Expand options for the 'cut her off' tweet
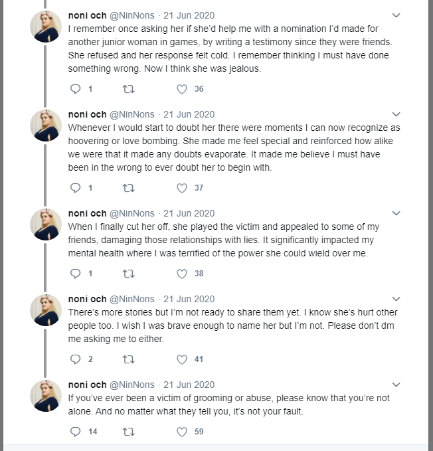The image size is (433, 451). pyautogui.click(x=396, y=213)
